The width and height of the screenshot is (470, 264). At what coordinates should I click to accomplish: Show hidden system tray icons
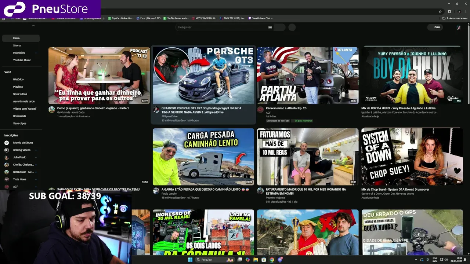(416, 260)
